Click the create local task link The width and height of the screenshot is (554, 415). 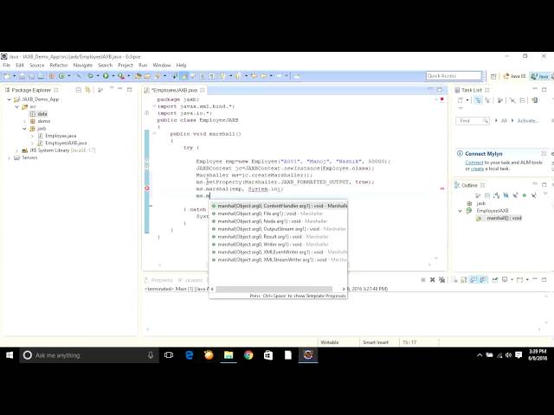(477, 169)
